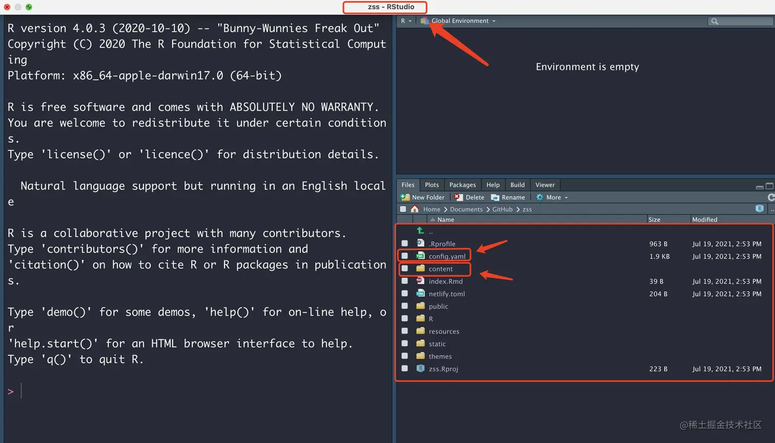Switch to the Packages tab
Image resolution: width=775 pixels, height=443 pixels.
[x=462, y=185]
